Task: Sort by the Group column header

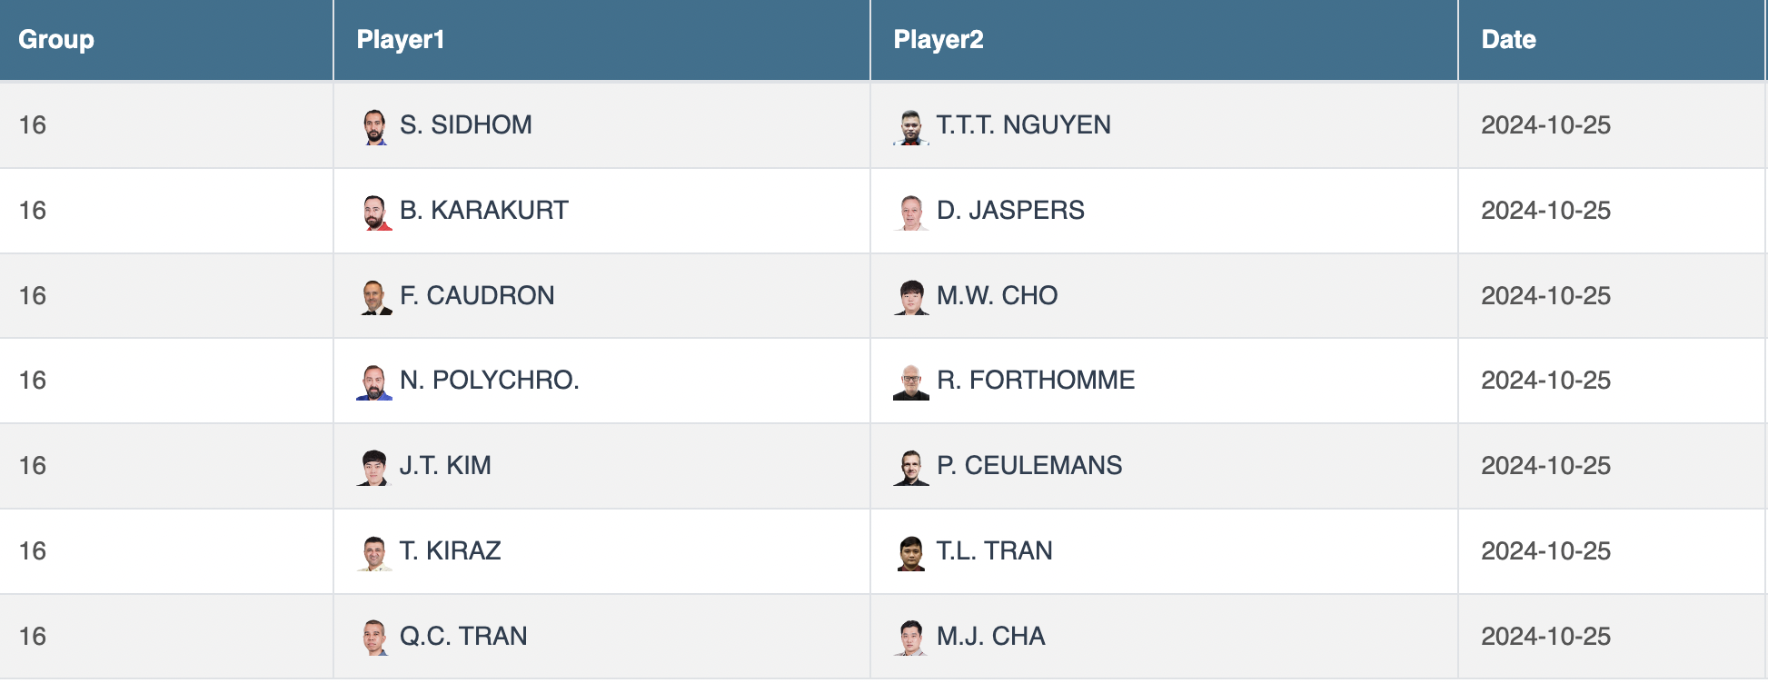Action: point(56,40)
